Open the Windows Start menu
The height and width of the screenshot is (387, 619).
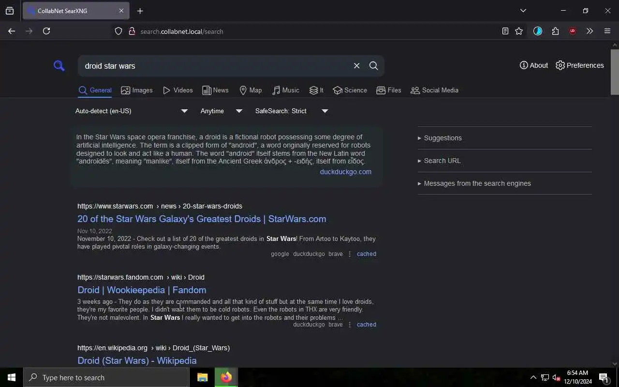[12, 377]
